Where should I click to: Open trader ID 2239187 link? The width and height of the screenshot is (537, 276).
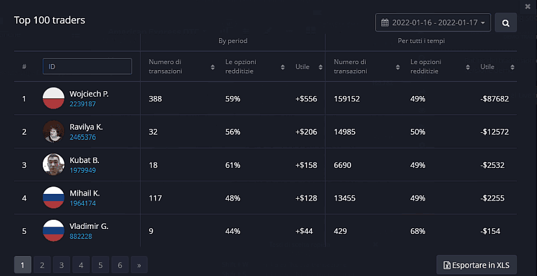pos(83,104)
